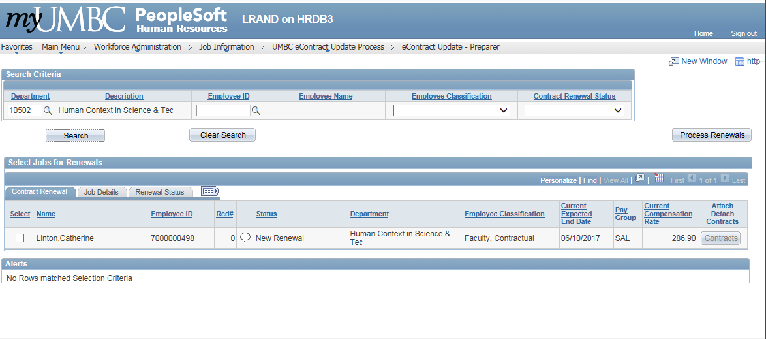This screenshot has height=339, width=766.
Task: Open the Contract Renewal Status dropdown
Action: [x=574, y=111]
